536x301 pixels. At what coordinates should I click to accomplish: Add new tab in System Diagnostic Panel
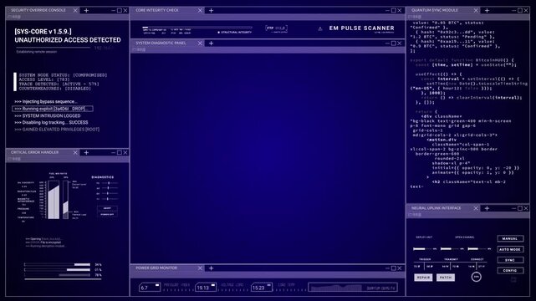point(212,43)
